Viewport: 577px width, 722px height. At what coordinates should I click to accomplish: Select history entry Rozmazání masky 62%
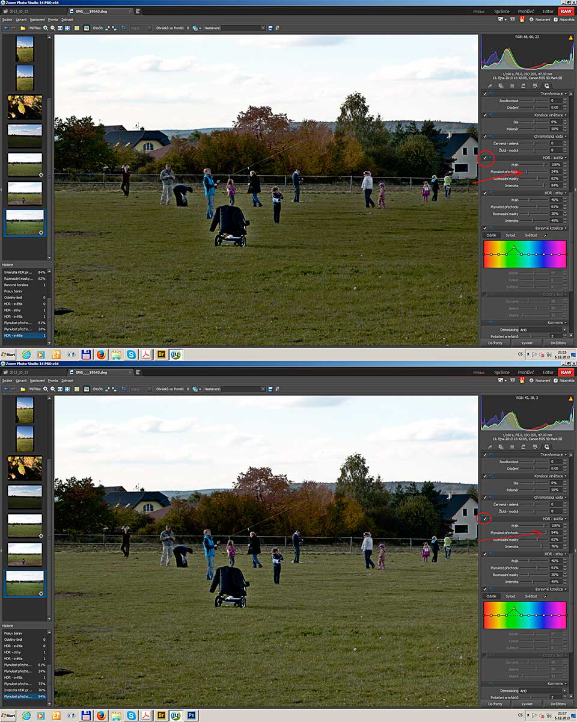(25, 279)
